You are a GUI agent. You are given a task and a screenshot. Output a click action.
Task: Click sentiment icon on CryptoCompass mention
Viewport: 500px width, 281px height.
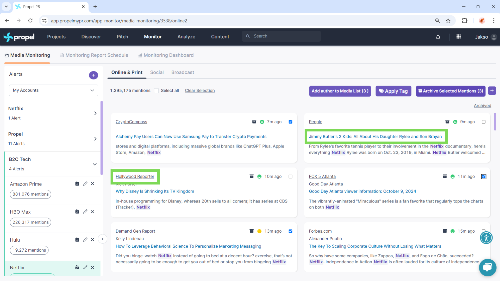[x=262, y=122]
